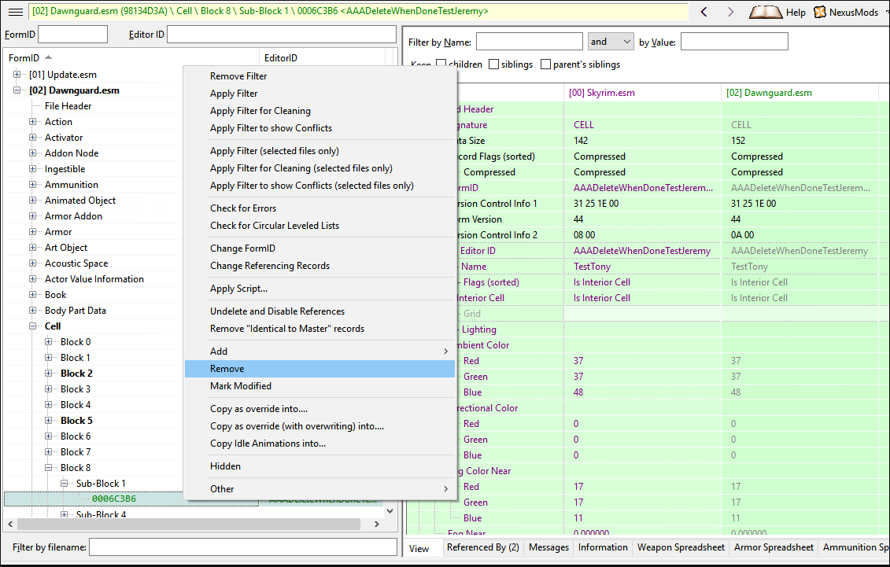890x567 pixels.
Task: Click the Filter by Name field
Action: pos(529,42)
